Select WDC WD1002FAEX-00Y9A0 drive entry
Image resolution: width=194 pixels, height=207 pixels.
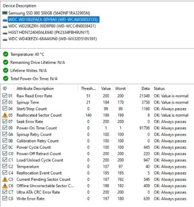[53, 20]
